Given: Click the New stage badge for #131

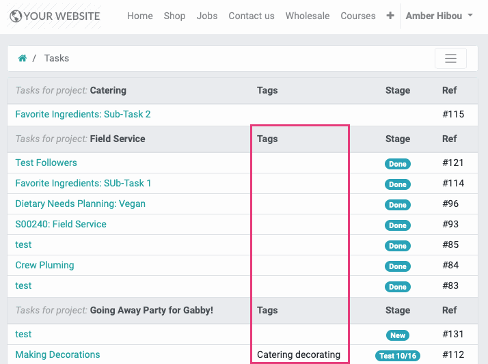Looking at the screenshot, I should 397,335.
